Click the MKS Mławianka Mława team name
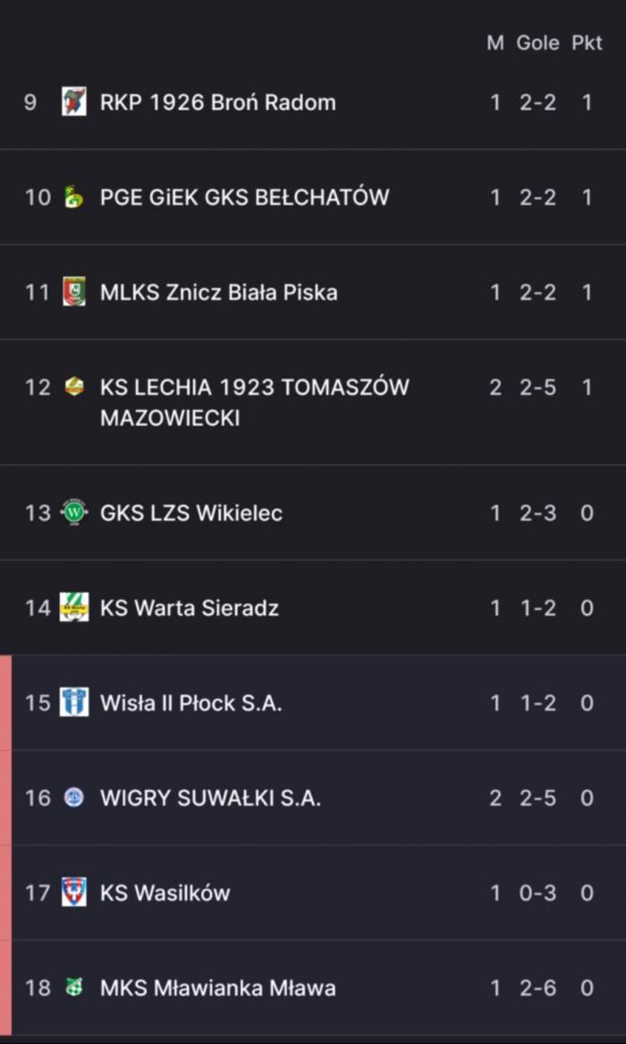Image resolution: width=626 pixels, height=1044 pixels. pyautogui.click(x=218, y=988)
